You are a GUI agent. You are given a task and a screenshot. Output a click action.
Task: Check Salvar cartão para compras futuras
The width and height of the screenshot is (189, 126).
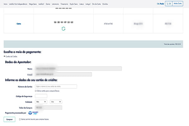pyautogui.click(x=35, y=91)
